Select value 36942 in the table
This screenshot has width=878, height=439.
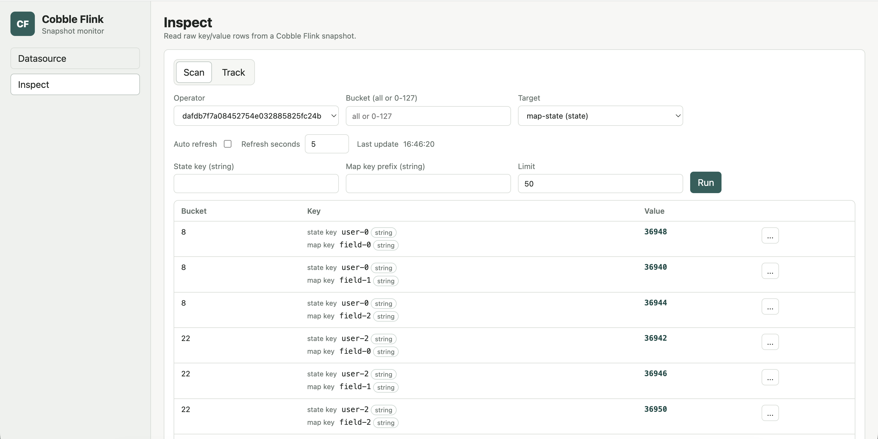(655, 338)
